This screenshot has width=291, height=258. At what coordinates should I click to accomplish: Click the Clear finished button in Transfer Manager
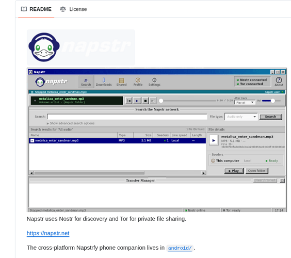pos(265,181)
